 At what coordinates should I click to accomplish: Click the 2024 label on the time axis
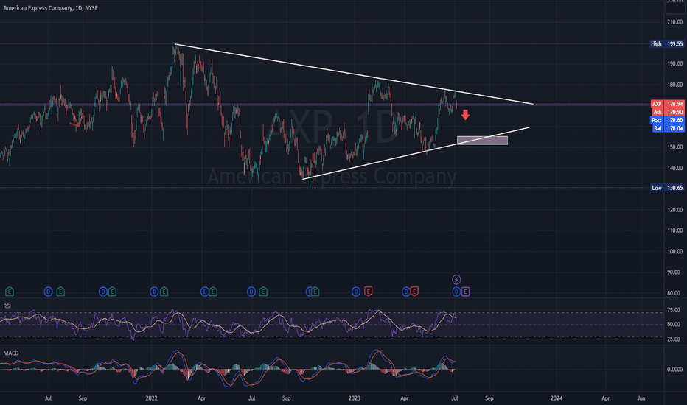coord(556,398)
